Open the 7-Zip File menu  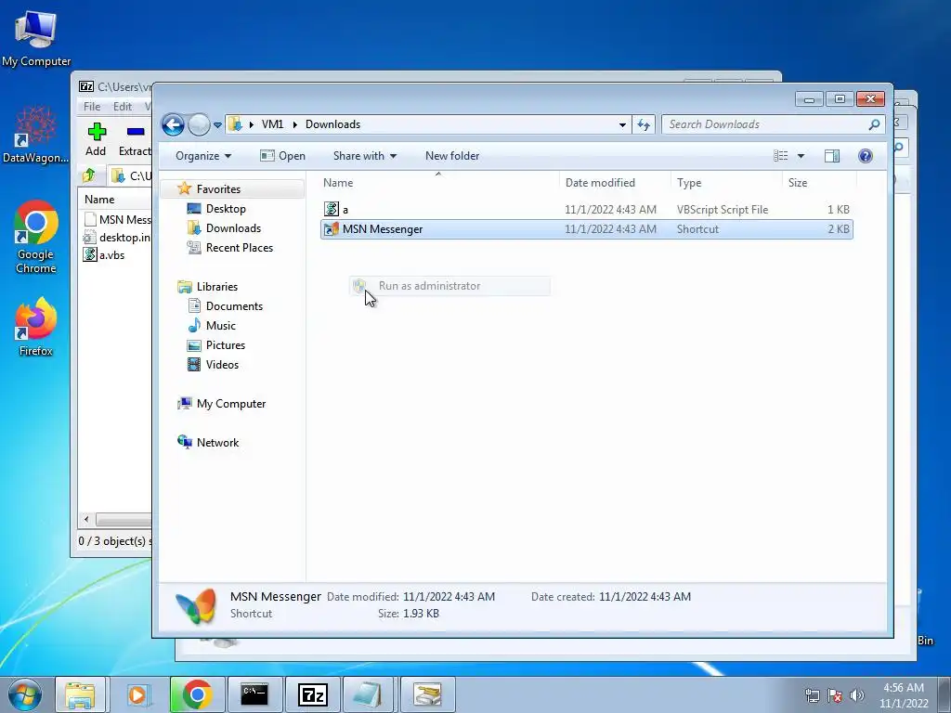click(92, 106)
